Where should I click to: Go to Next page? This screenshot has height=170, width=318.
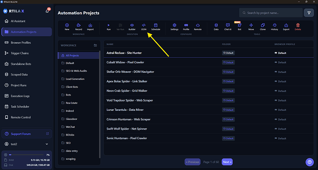(x=227, y=162)
